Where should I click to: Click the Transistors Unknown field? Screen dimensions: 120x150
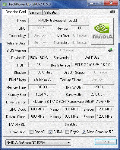[80, 43]
